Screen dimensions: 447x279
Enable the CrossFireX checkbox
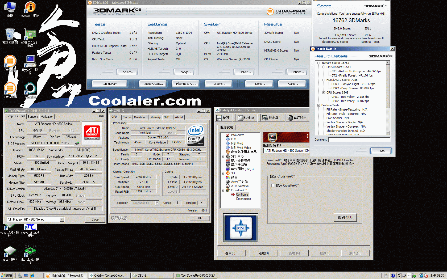point(273,185)
